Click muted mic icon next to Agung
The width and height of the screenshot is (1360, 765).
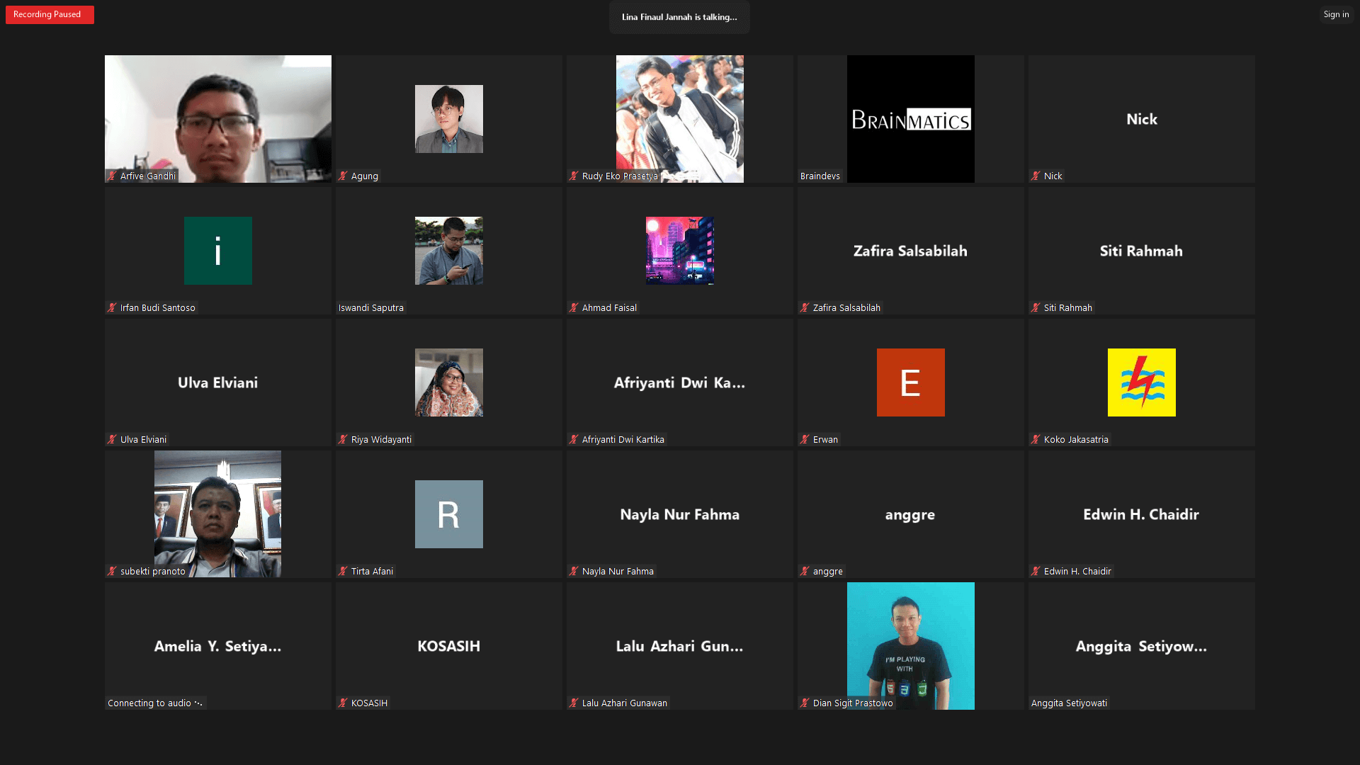(343, 176)
